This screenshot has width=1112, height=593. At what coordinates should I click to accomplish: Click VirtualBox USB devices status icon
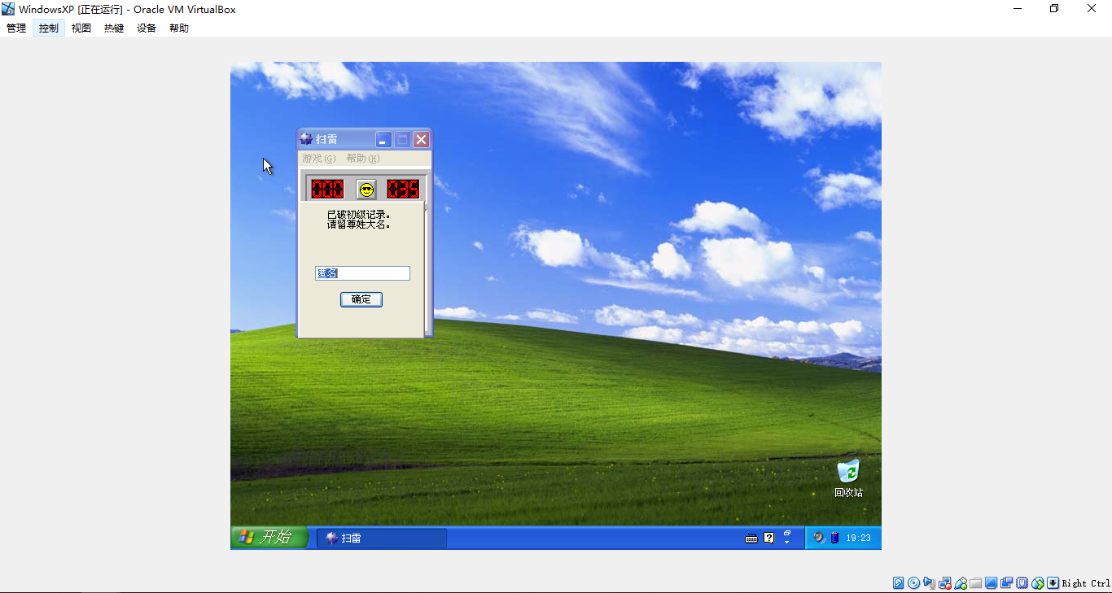click(961, 582)
